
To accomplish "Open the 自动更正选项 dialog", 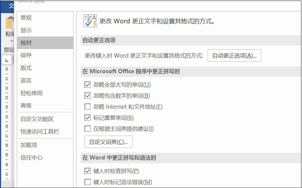I will point(234,55).
